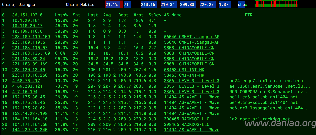Open IP link 221.183.136.169

31,53
